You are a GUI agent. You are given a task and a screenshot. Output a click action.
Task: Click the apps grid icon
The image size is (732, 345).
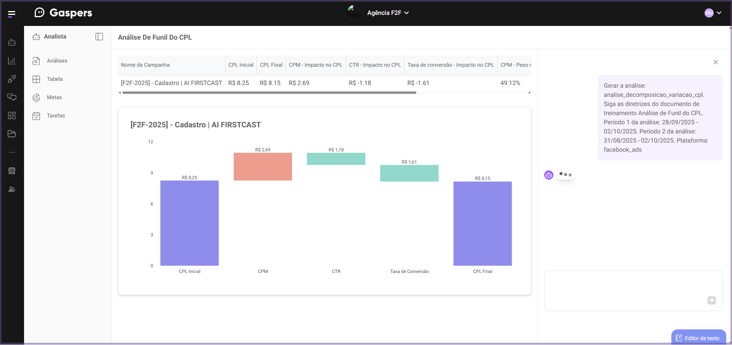[x=12, y=116]
